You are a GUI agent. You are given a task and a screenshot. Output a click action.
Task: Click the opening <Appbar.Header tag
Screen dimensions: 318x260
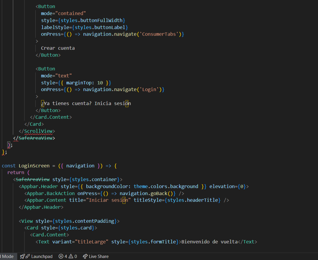tap(38, 186)
